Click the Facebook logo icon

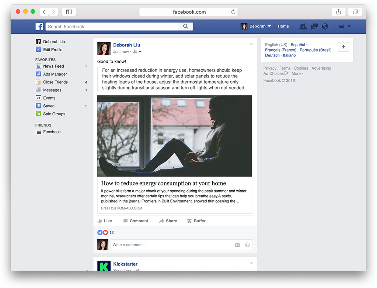pos(39,27)
